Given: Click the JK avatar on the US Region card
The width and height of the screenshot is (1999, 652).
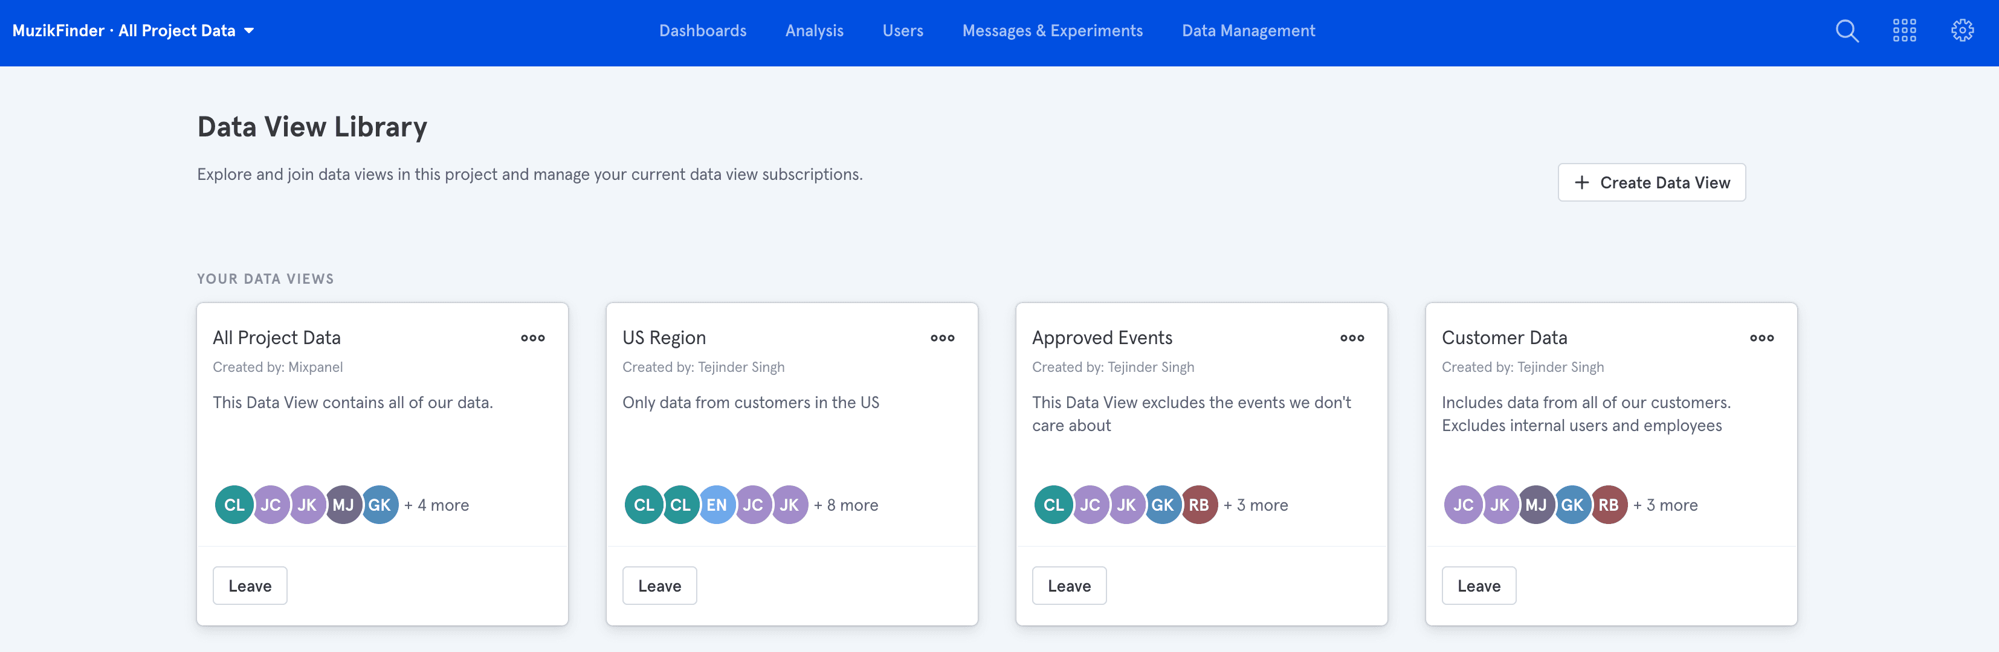Looking at the screenshot, I should click(x=789, y=505).
